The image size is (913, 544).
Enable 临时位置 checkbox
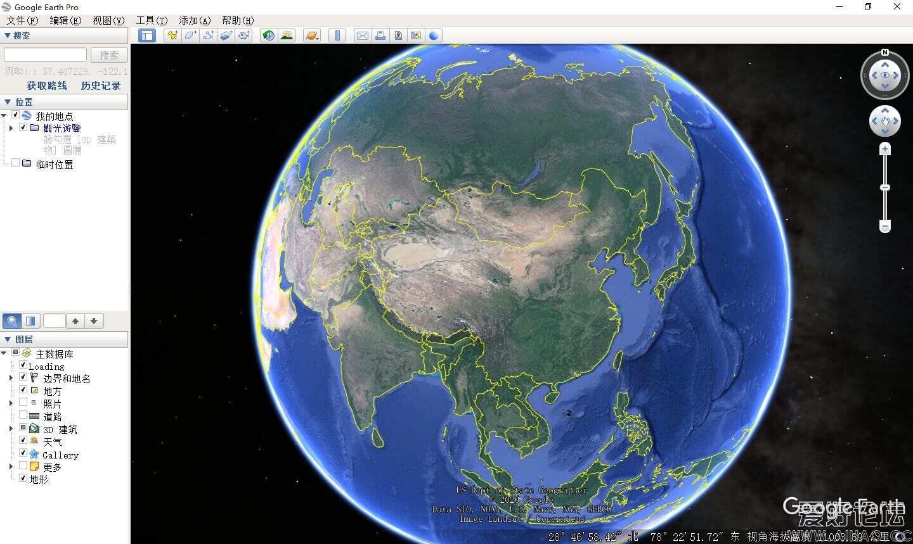[15, 163]
